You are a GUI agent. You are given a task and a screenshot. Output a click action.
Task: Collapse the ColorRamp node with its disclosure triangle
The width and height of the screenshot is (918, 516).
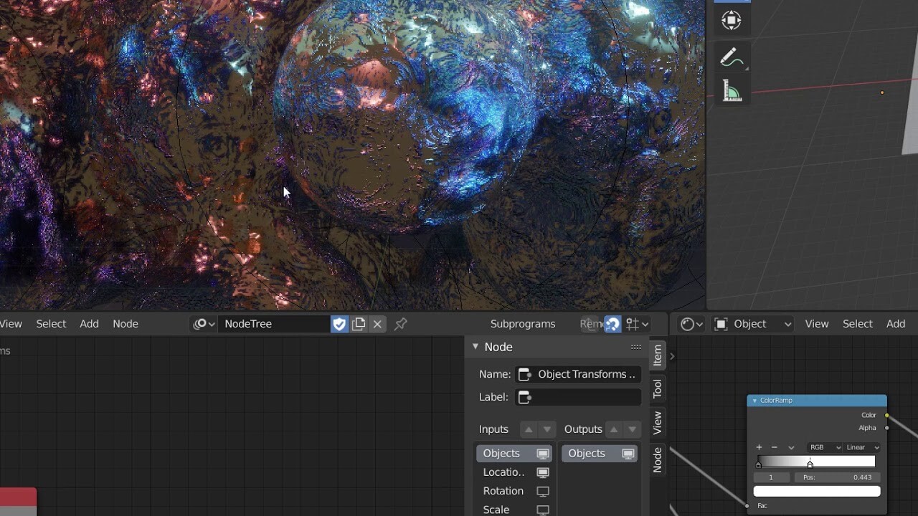(x=754, y=400)
